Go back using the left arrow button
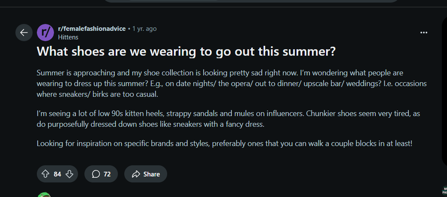The width and height of the screenshot is (447, 197). click(x=24, y=33)
